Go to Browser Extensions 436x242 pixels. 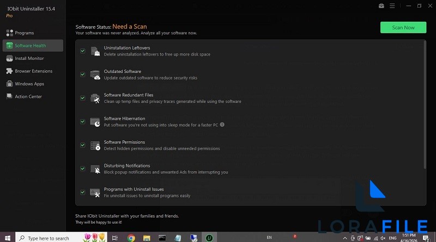(33, 71)
